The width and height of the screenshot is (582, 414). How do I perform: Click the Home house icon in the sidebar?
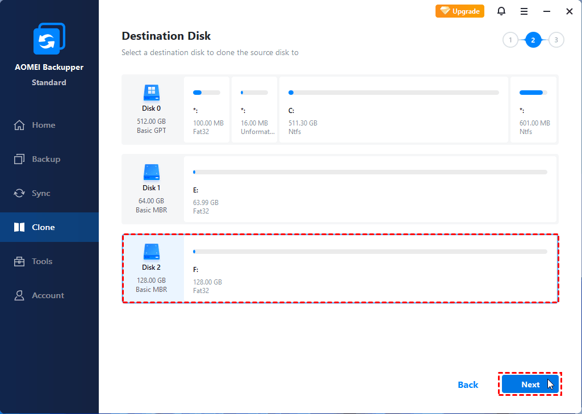pos(19,125)
